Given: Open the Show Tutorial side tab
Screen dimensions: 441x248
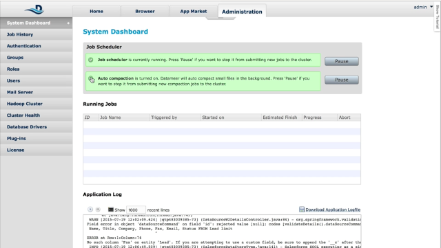Looking at the screenshot, I should 438,17.
